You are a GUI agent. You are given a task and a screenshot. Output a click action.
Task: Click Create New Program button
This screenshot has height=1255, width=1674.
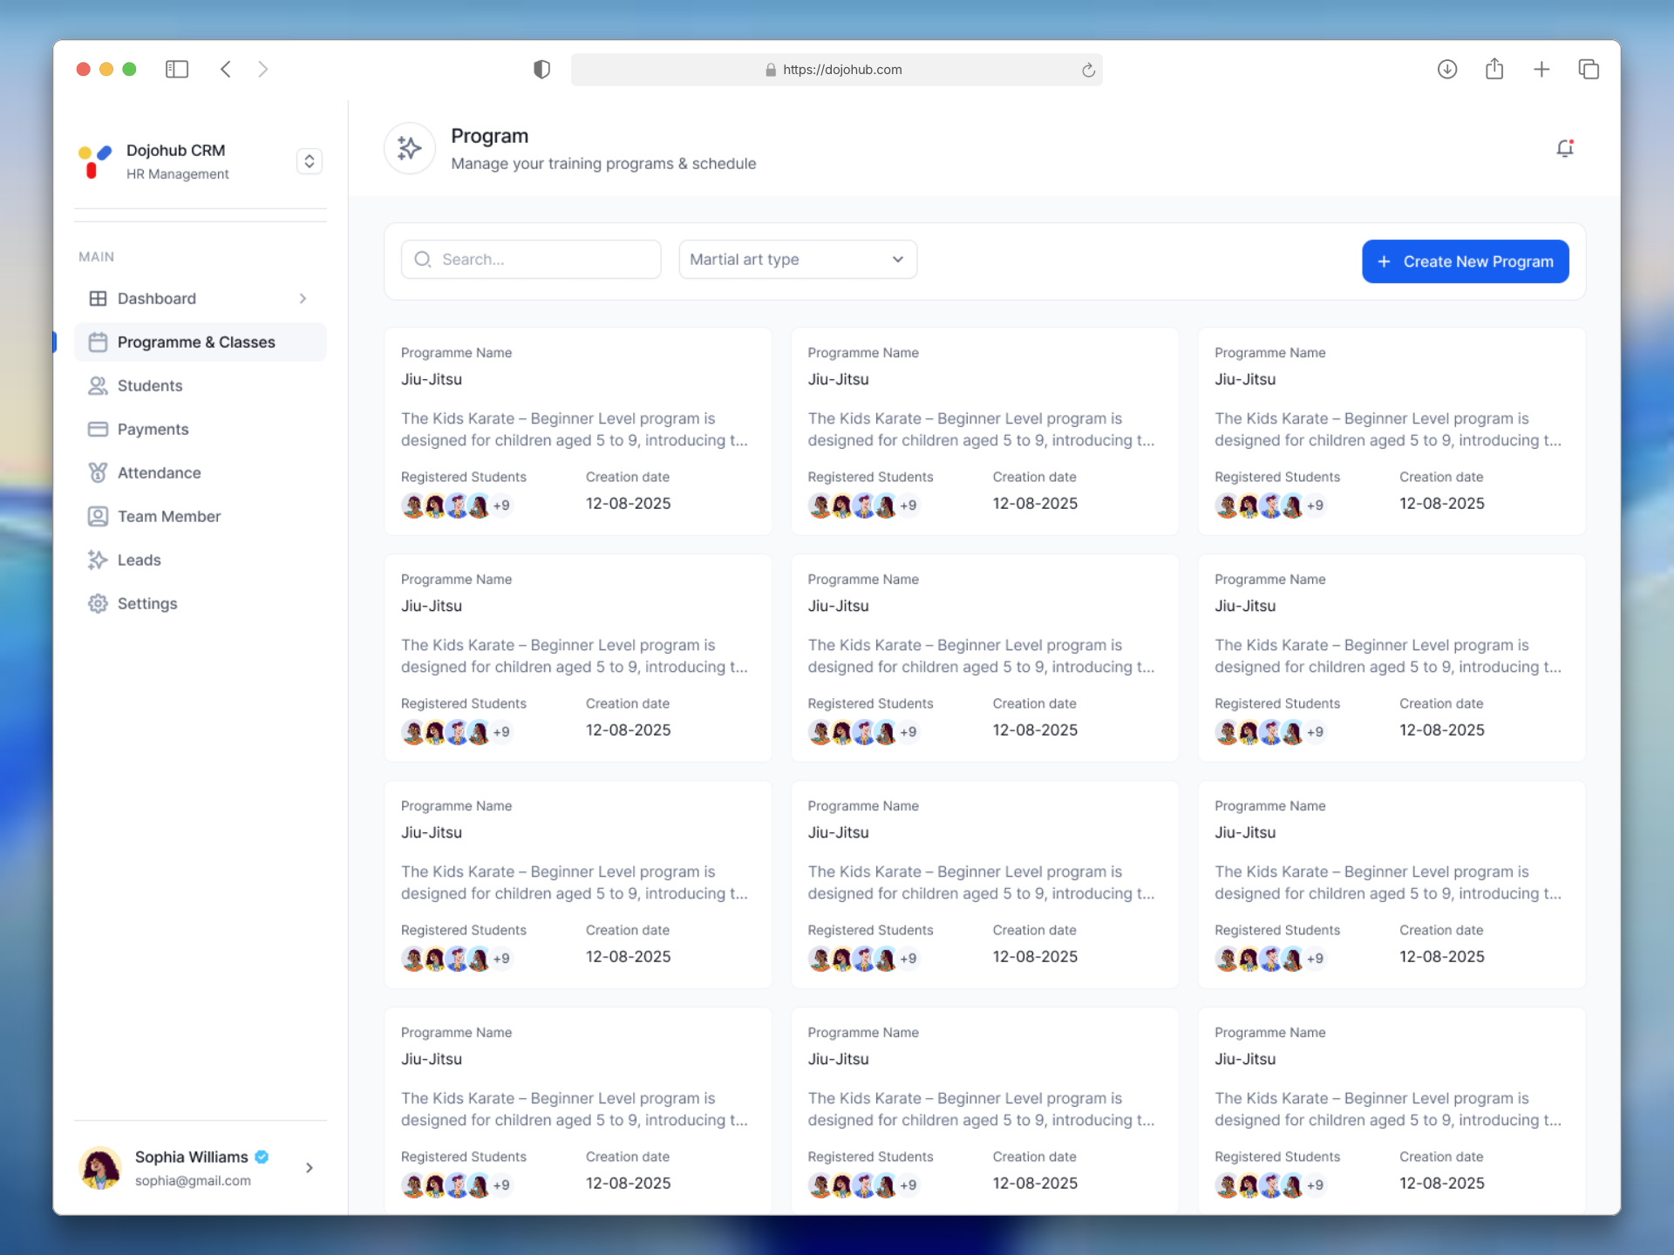[1465, 261]
